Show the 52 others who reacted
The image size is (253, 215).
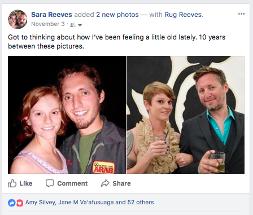(141, 203)
